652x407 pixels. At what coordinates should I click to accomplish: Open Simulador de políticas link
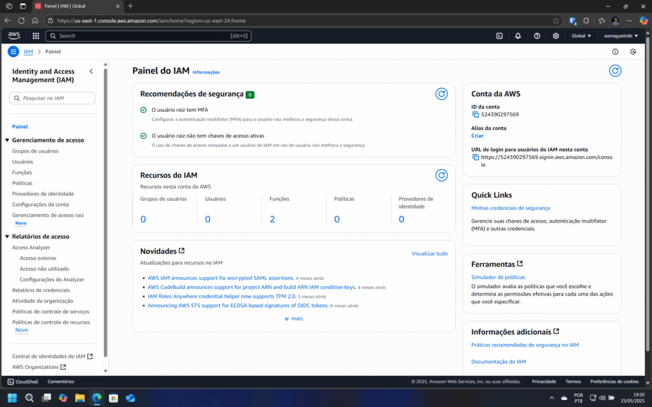[498, 277]
